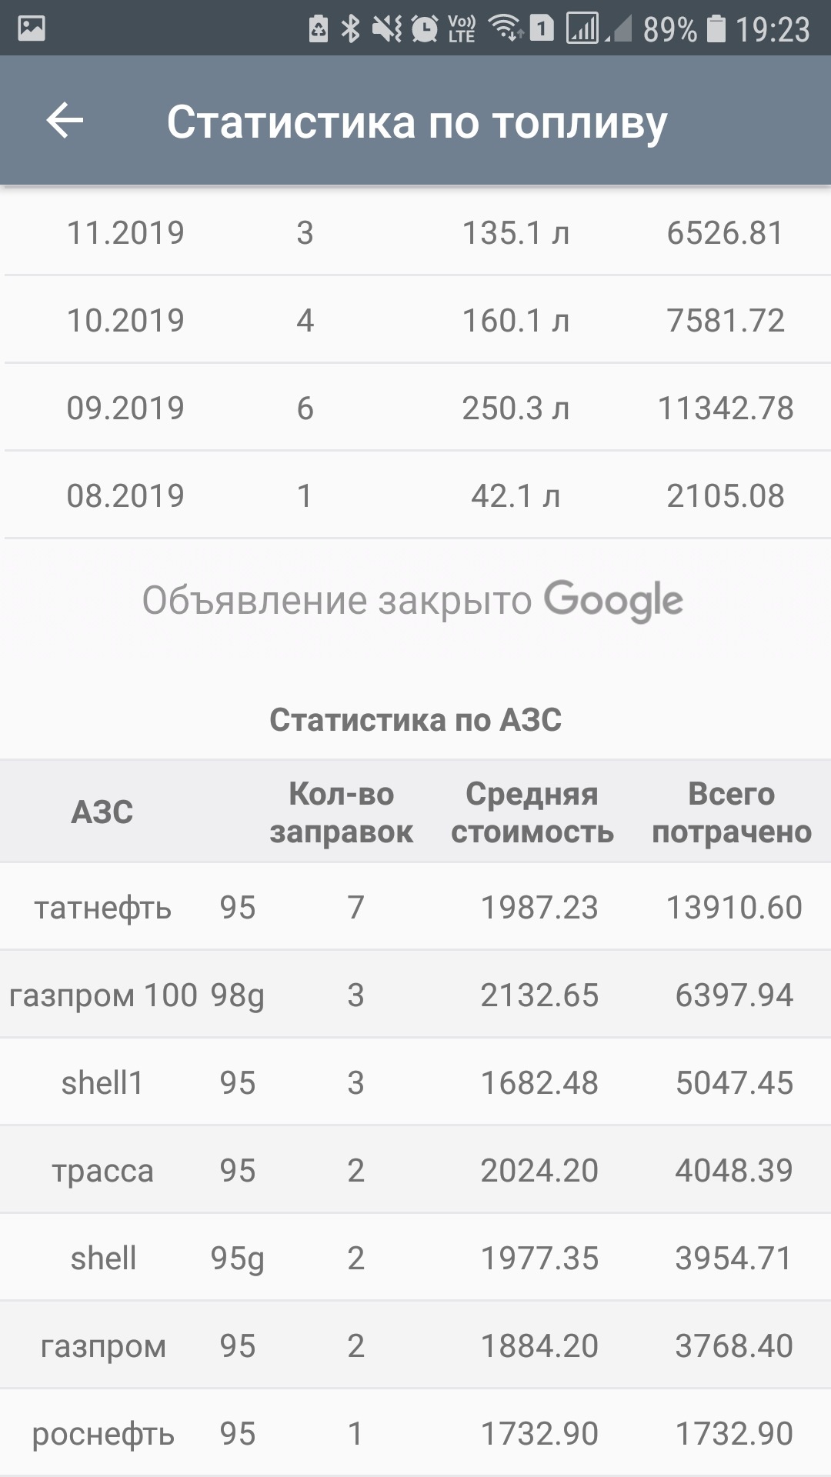Select the Средняя стоимость column header
This screenshot has height=1477, width=831.
(532, 812)
